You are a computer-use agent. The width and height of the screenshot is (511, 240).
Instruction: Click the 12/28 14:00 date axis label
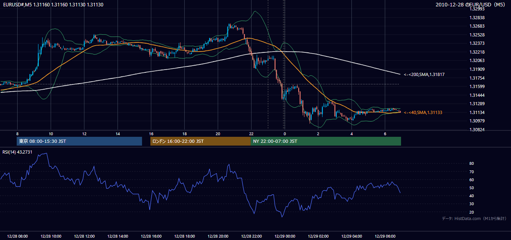[x=118, y=236]
